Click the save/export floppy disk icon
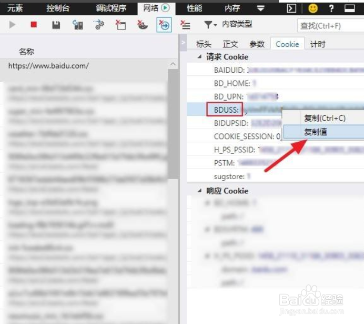 coord(56,25)
